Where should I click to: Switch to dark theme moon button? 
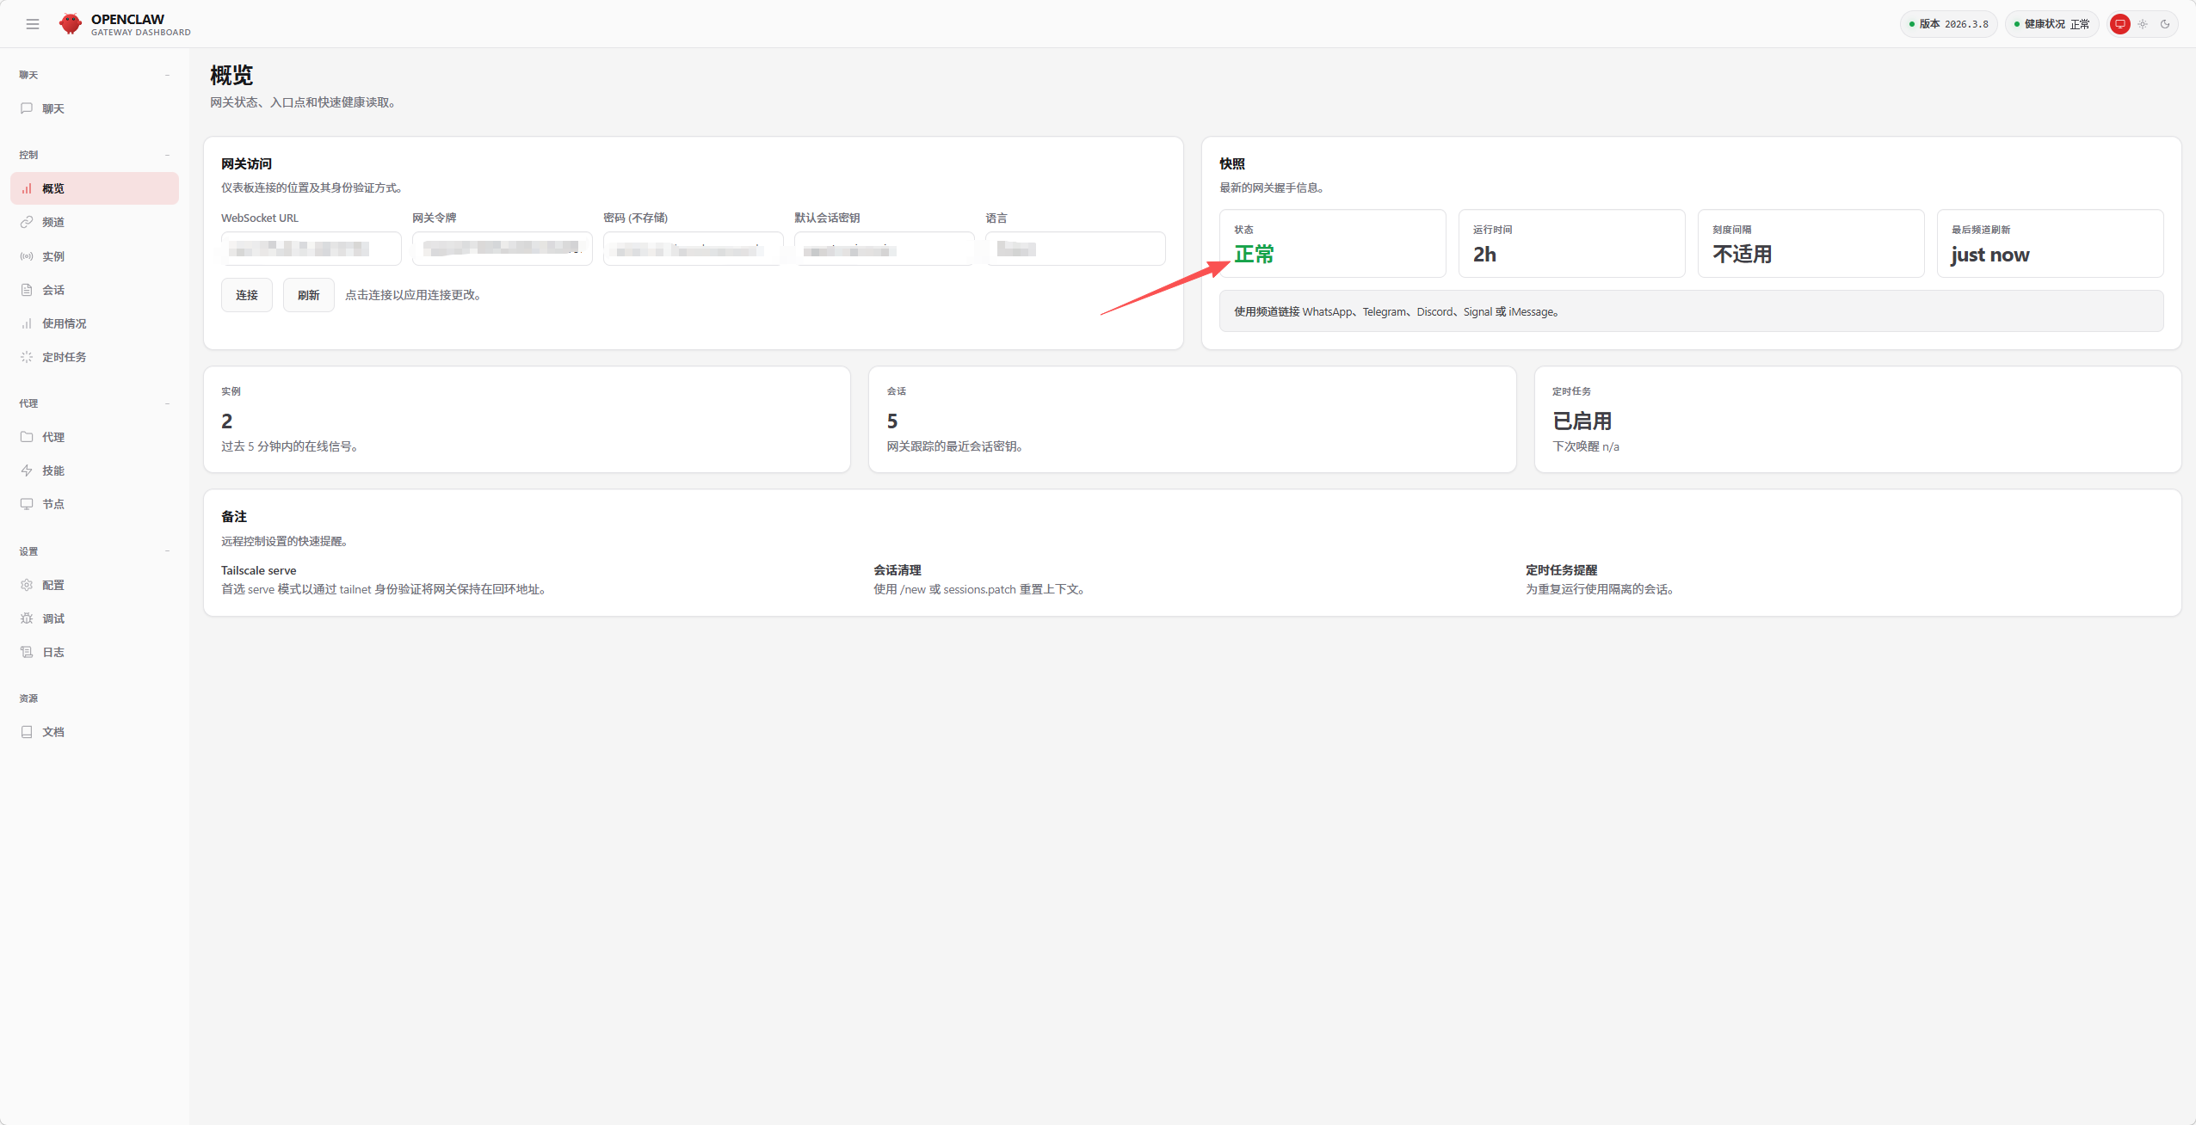point(2165,24)
